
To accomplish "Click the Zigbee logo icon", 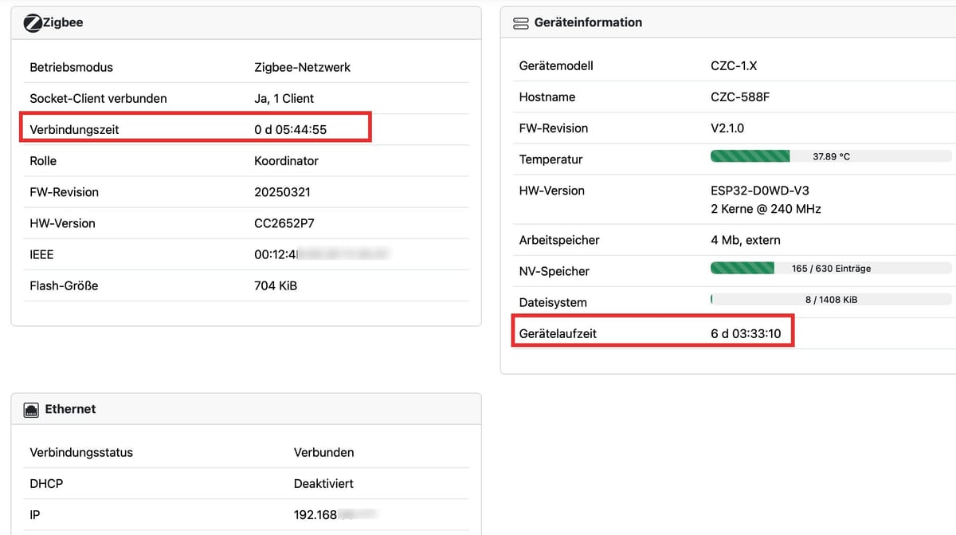I will click(x=33, y=23).
